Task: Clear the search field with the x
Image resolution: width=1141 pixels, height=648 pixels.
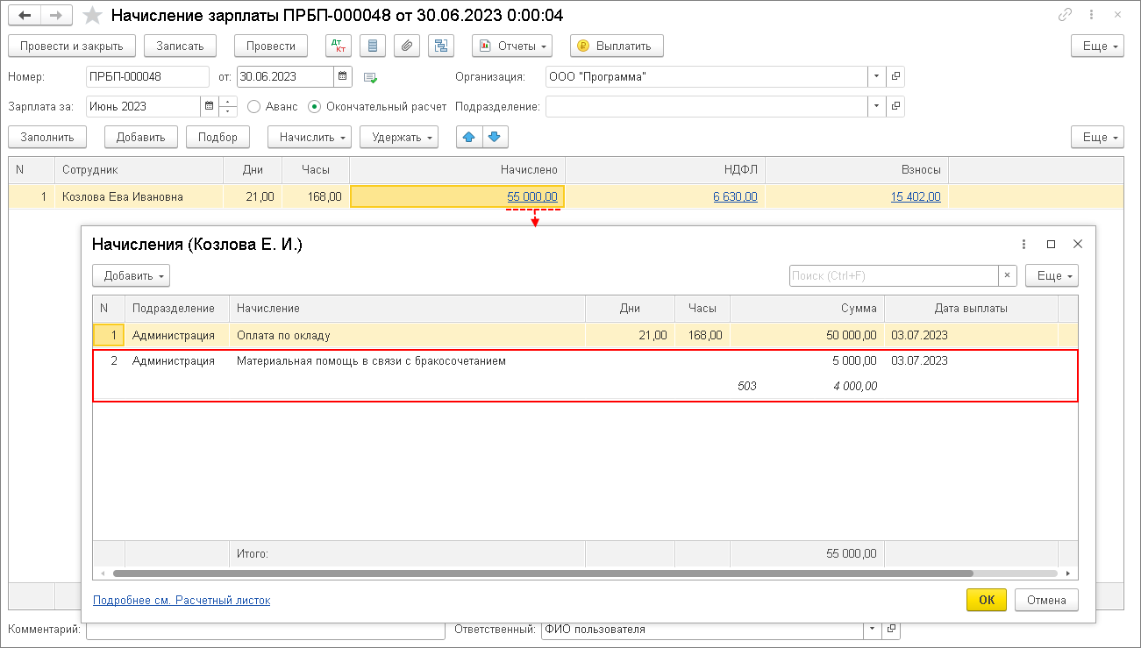Action: point(1008,275)
